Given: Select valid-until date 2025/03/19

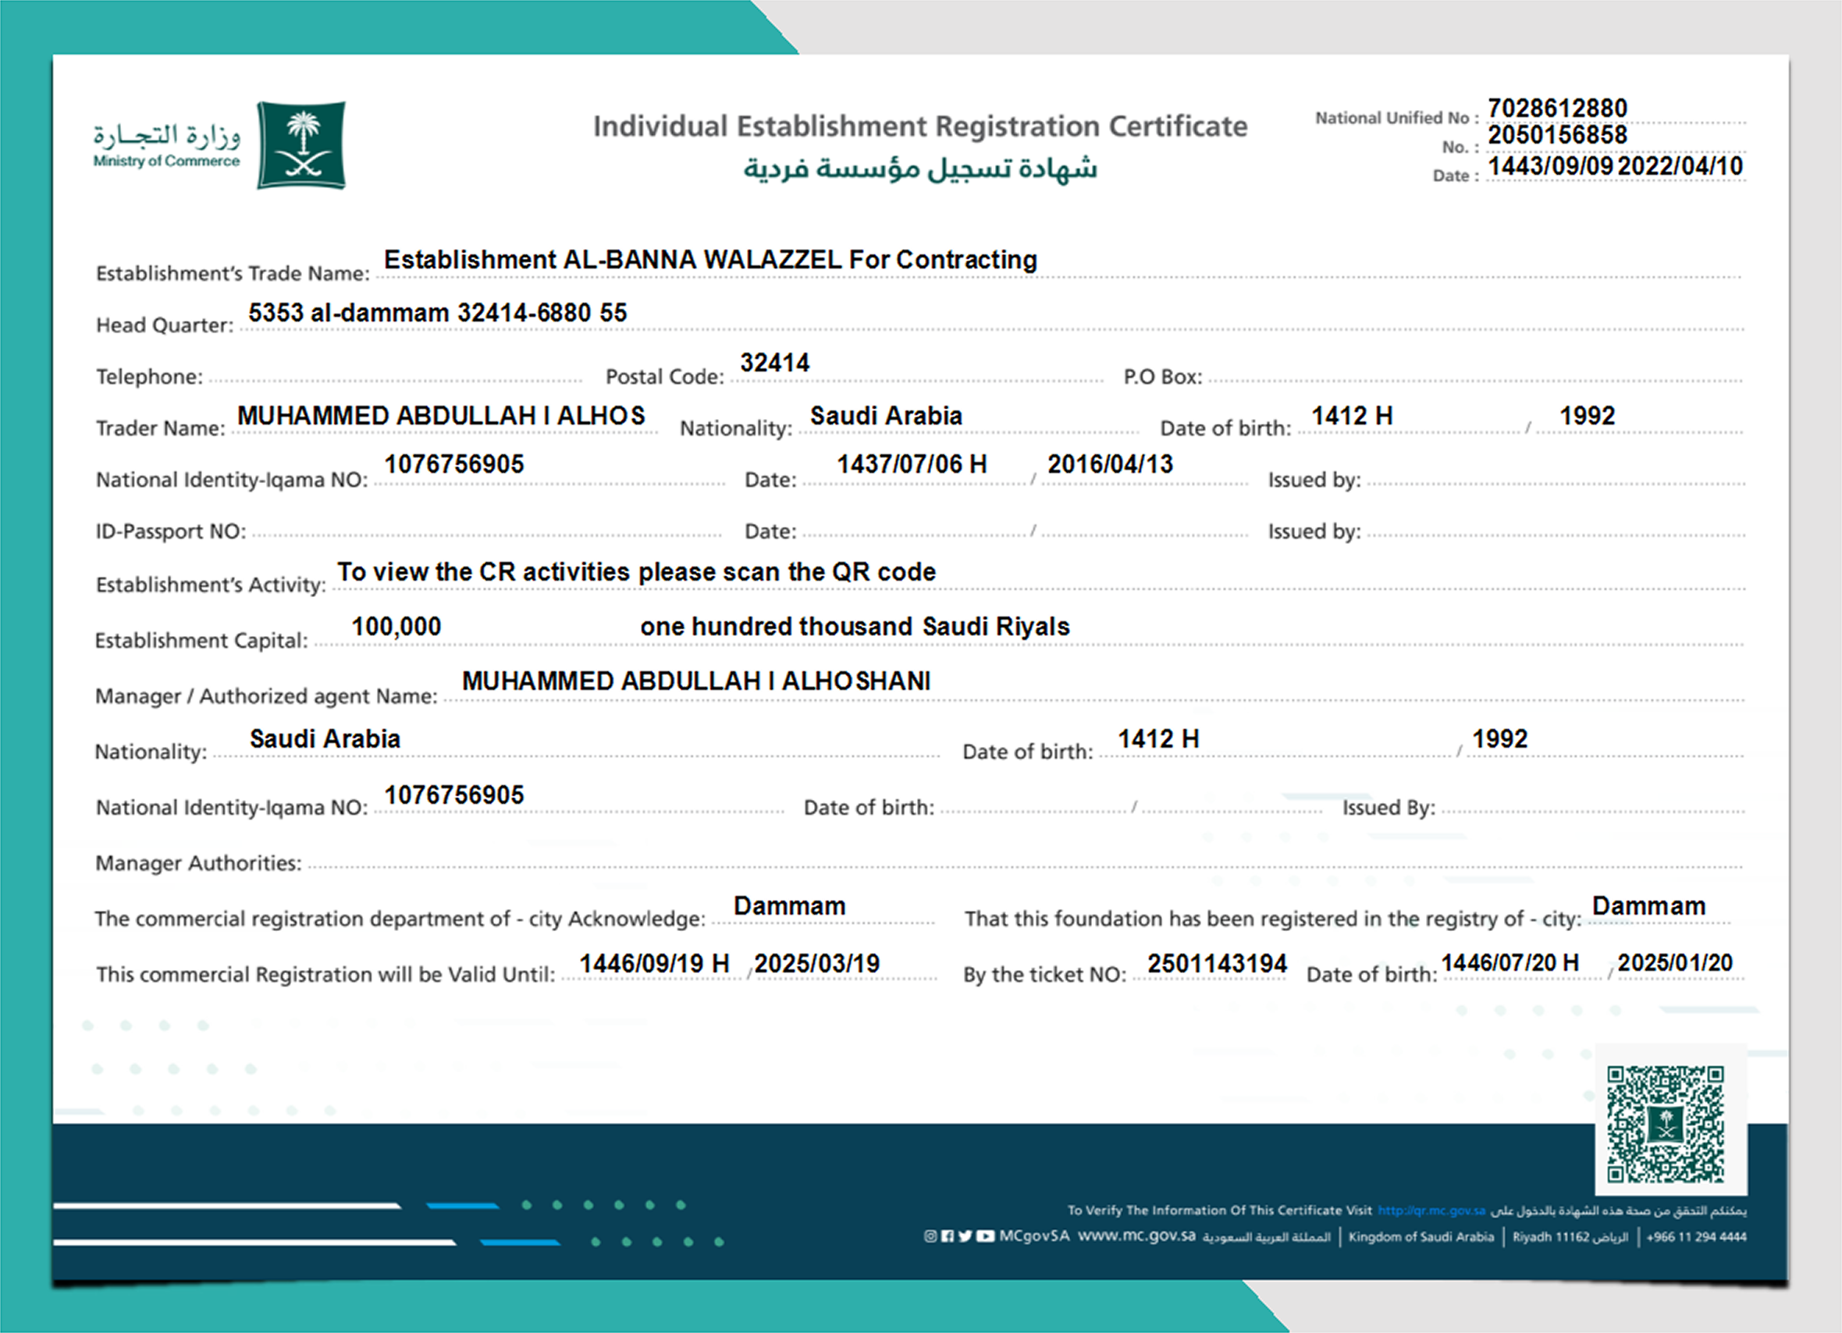Looking at the screenshot, I should 817,964.
